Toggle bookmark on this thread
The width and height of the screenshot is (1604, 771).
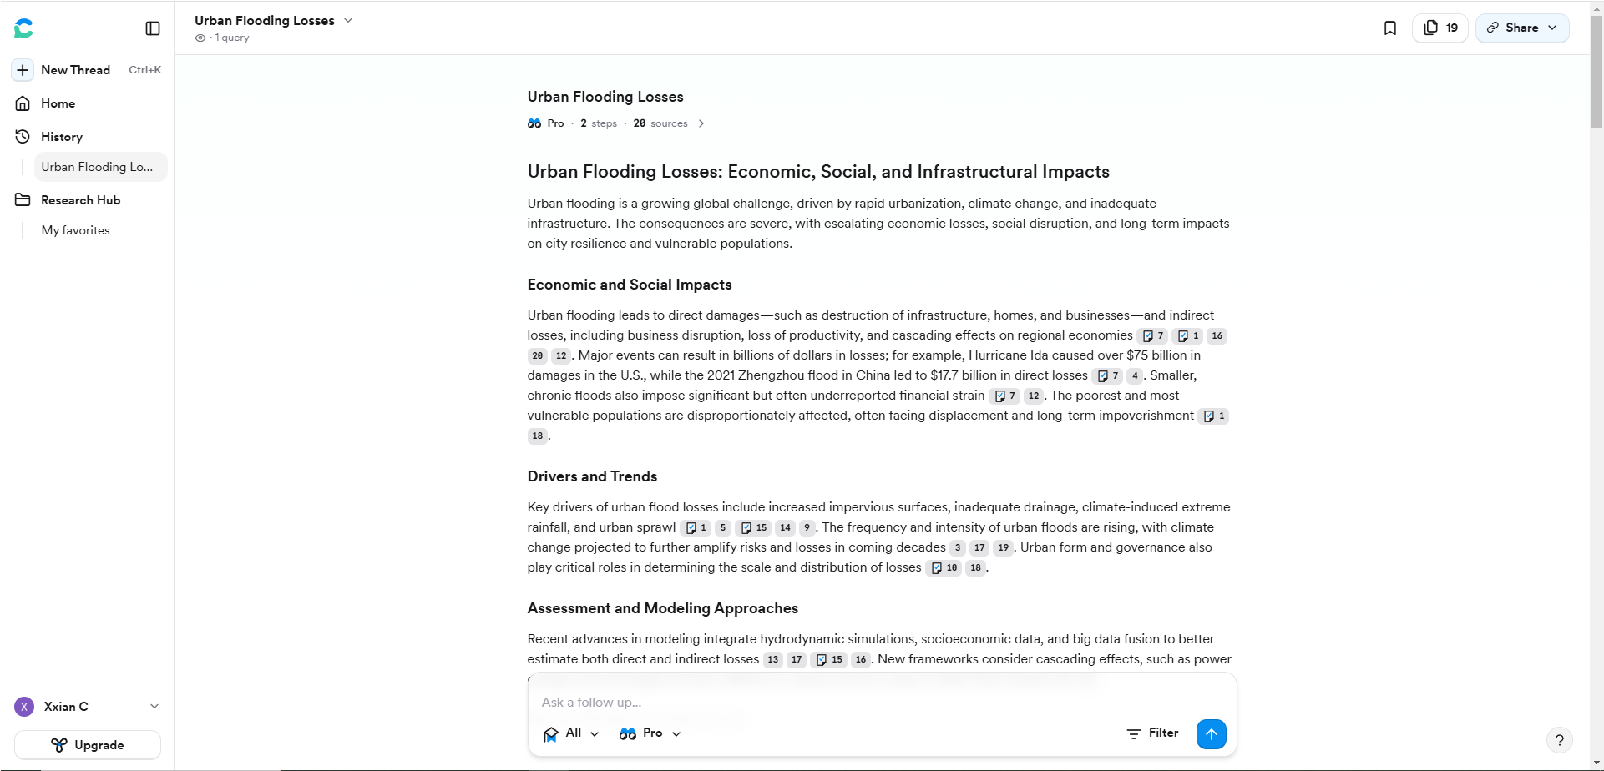[x=1389, y=28]
